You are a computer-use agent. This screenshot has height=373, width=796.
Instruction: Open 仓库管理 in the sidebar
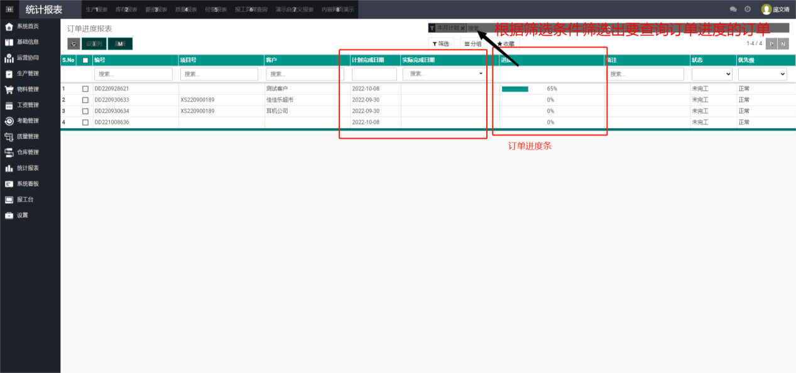tap(28, 152)
